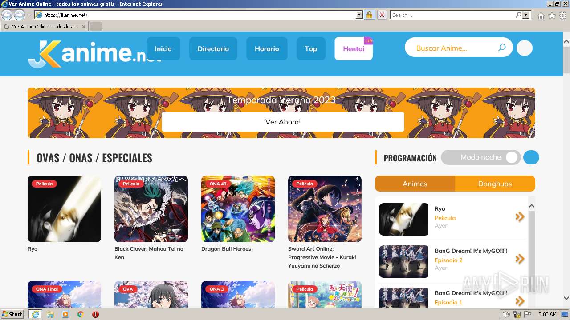Click the Ryo title link under card
The width and height of the screenshot is (570, 320).
pos(33,249)
